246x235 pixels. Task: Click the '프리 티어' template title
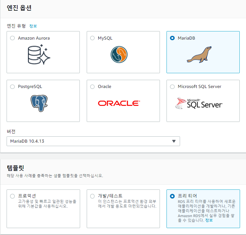click(187, 196)
